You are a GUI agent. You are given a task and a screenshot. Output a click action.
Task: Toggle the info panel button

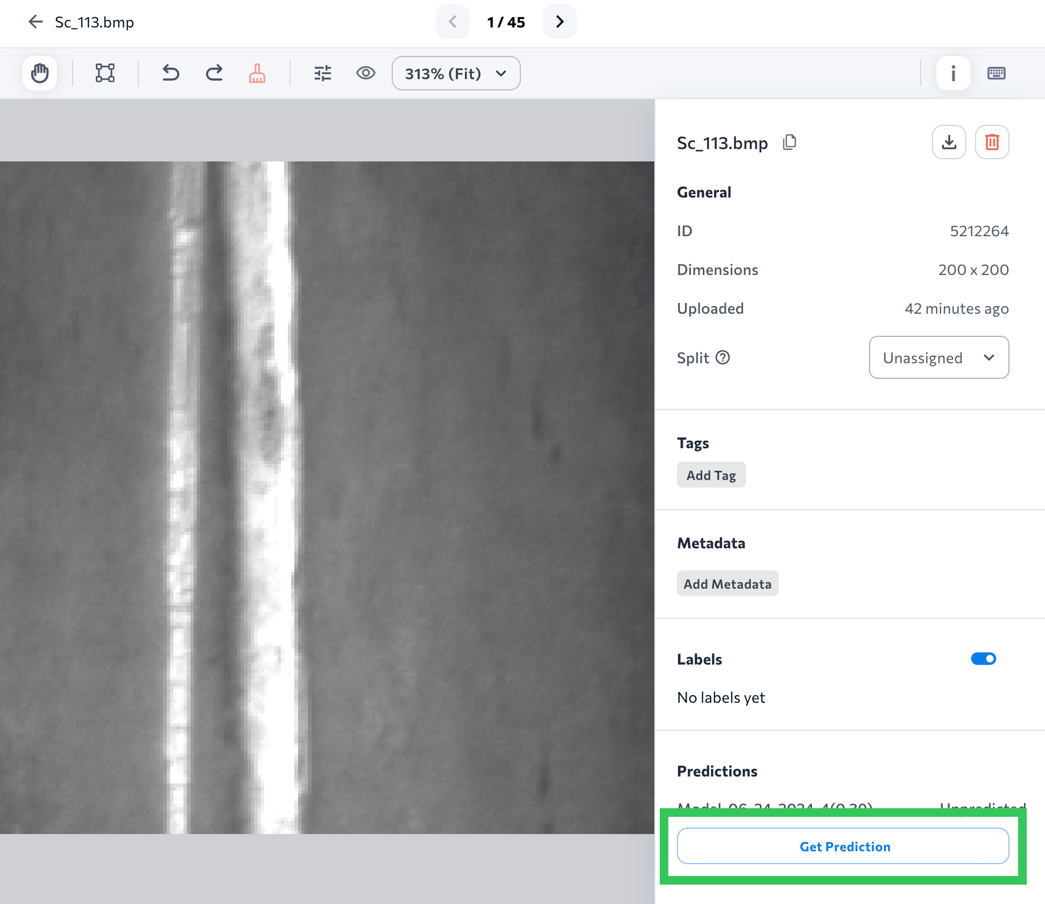point(953,73)
